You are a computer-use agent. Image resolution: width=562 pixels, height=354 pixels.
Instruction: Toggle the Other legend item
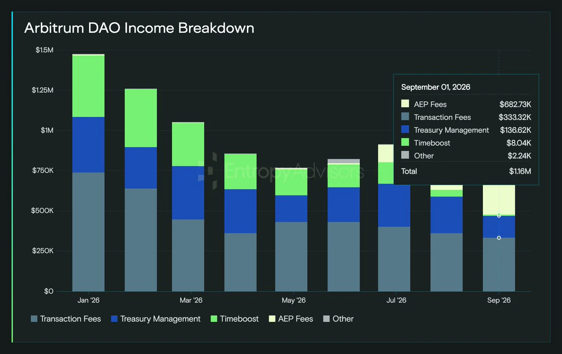(338, 319)
